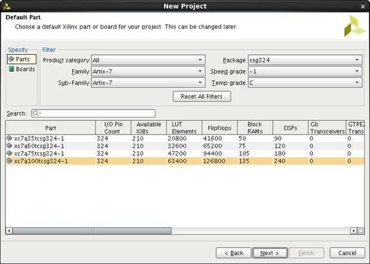Click the Vivado logo in title bar
The width and height of the screenshot is (370, 264).
pyautogui.click(x=7, y=7)
